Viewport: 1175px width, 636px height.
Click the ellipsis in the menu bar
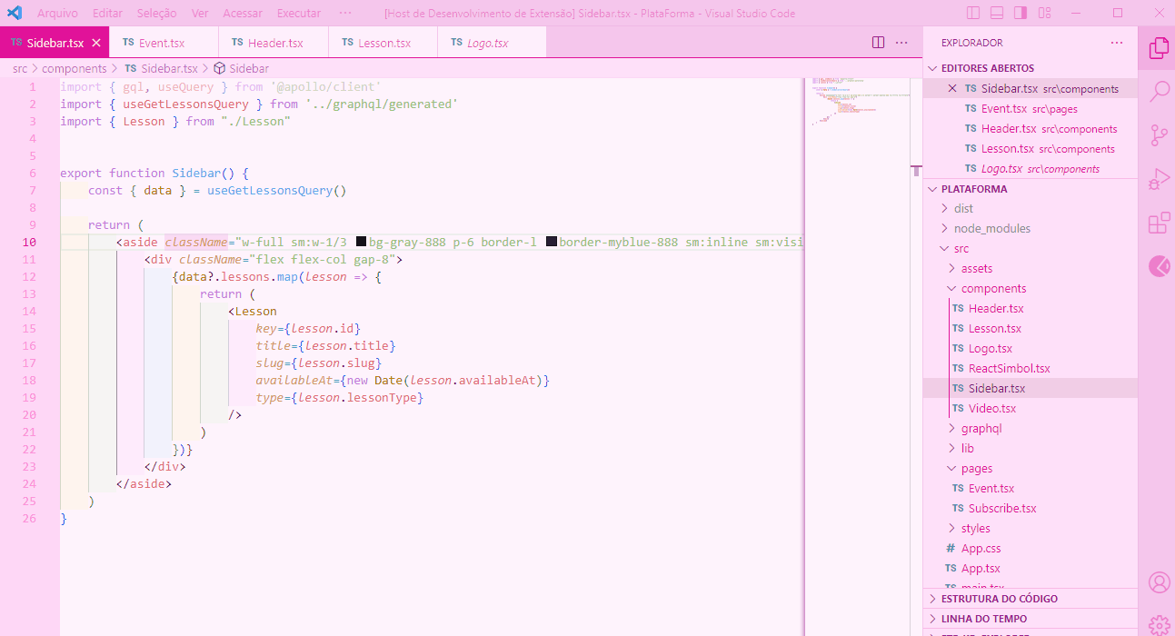point(344,13)
